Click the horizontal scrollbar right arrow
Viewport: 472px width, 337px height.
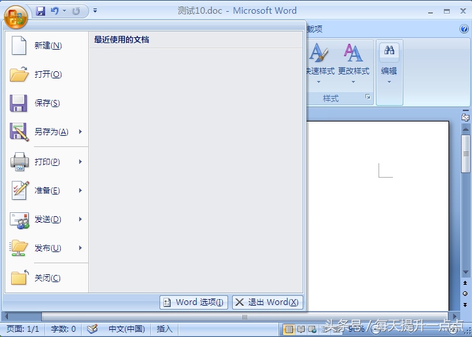[454, 316]
